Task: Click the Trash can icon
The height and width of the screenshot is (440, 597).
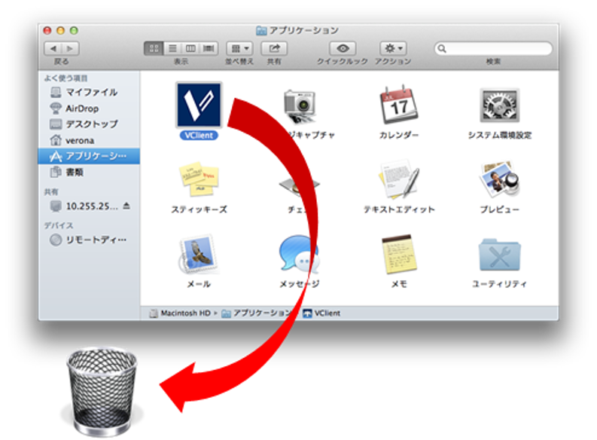Action: 102,392
